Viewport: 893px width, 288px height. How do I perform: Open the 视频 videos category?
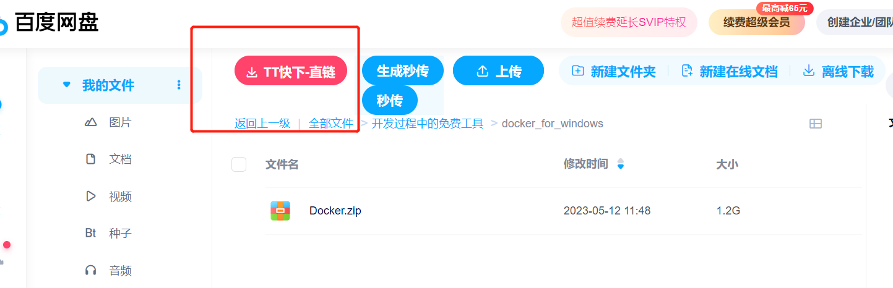[108, 197]
